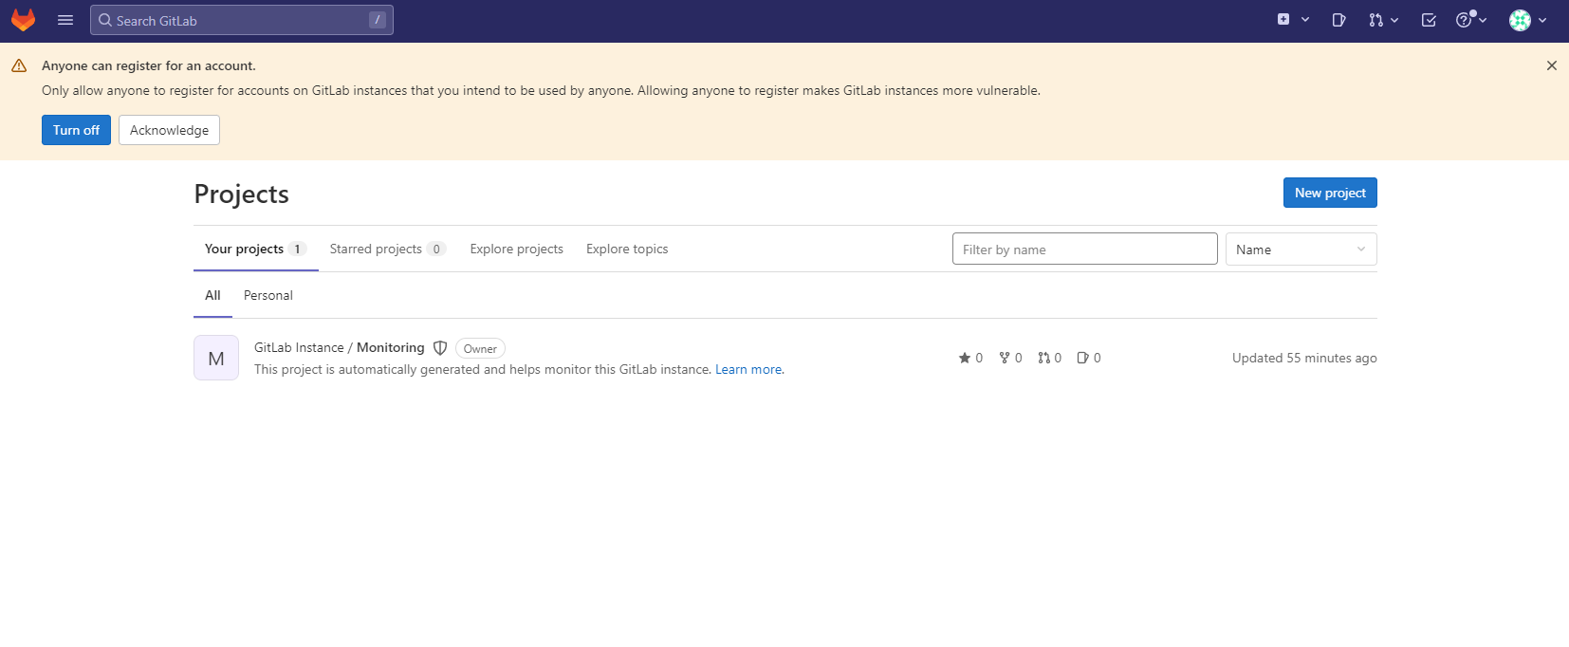Switch to Explore projects tab
The width and height of the screenshot is (1569, 647).
point(517,249)
